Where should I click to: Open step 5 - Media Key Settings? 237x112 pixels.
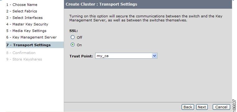pyautogui.click(x=26, y=31)
